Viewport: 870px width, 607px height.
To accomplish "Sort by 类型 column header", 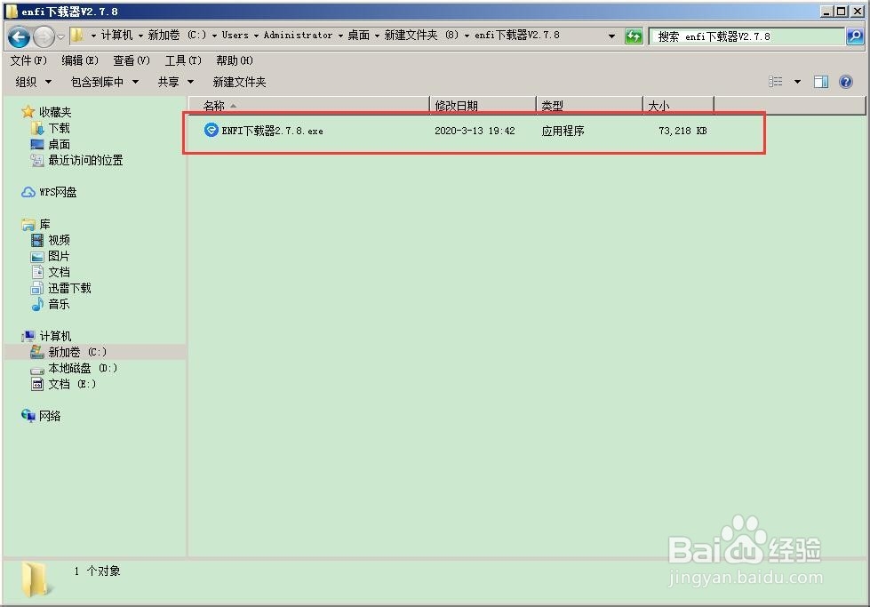I will point(589,106).
